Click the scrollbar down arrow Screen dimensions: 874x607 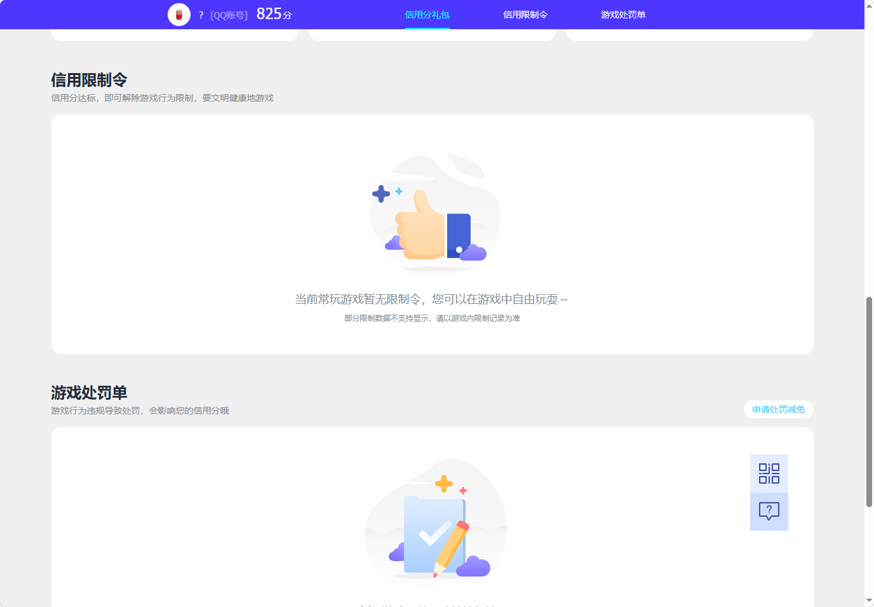click(x=869, y=601)
